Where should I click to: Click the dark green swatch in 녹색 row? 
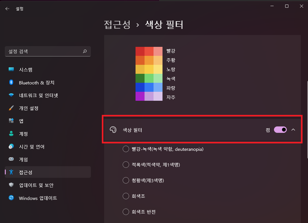tap(140, 78)
